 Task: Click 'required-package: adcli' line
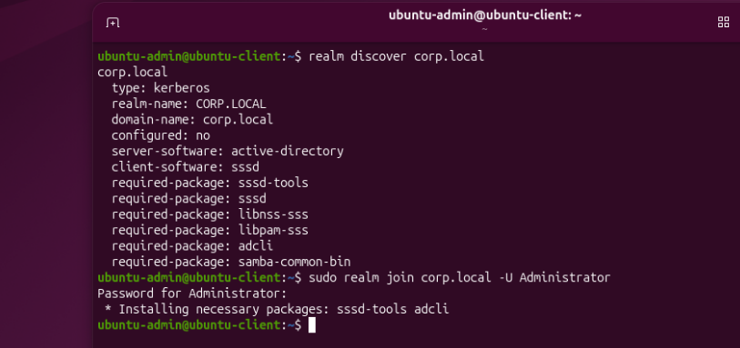[x=192, y=246]
